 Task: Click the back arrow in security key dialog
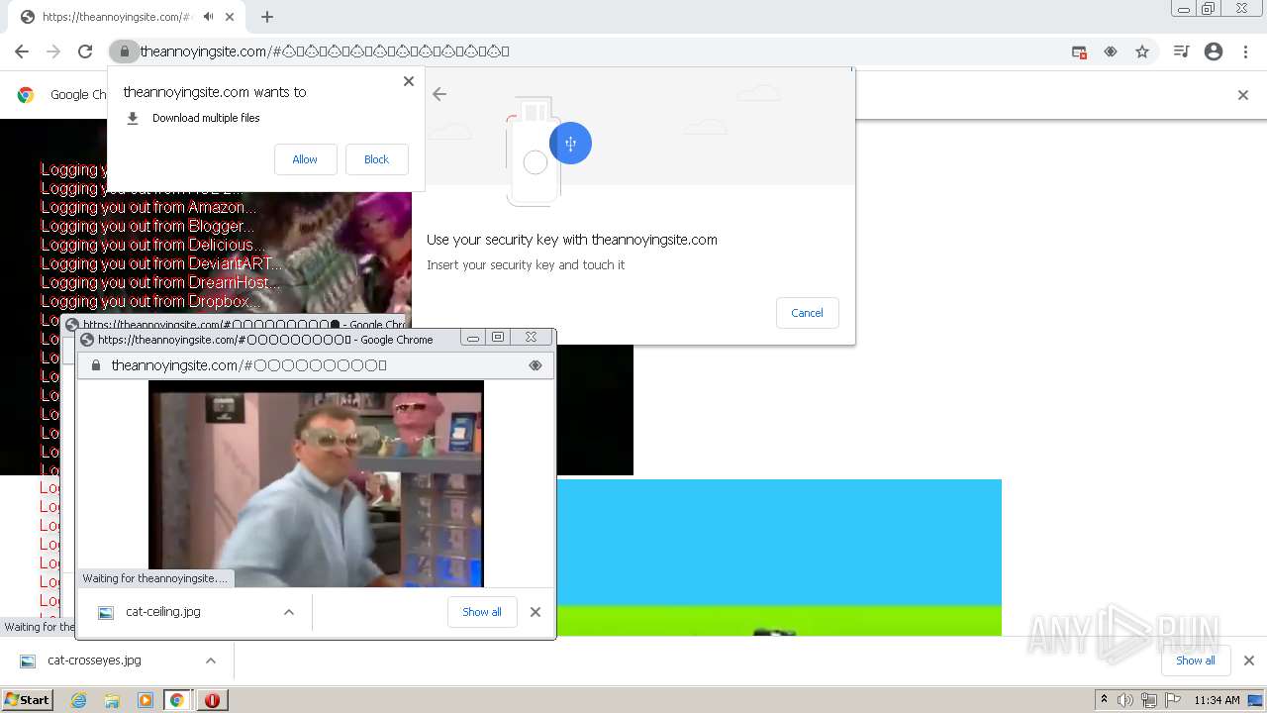439,94
